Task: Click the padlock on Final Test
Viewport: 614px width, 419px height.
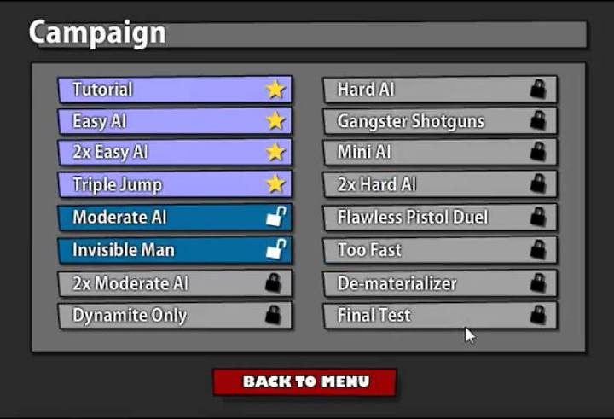Action: [538, 314]
